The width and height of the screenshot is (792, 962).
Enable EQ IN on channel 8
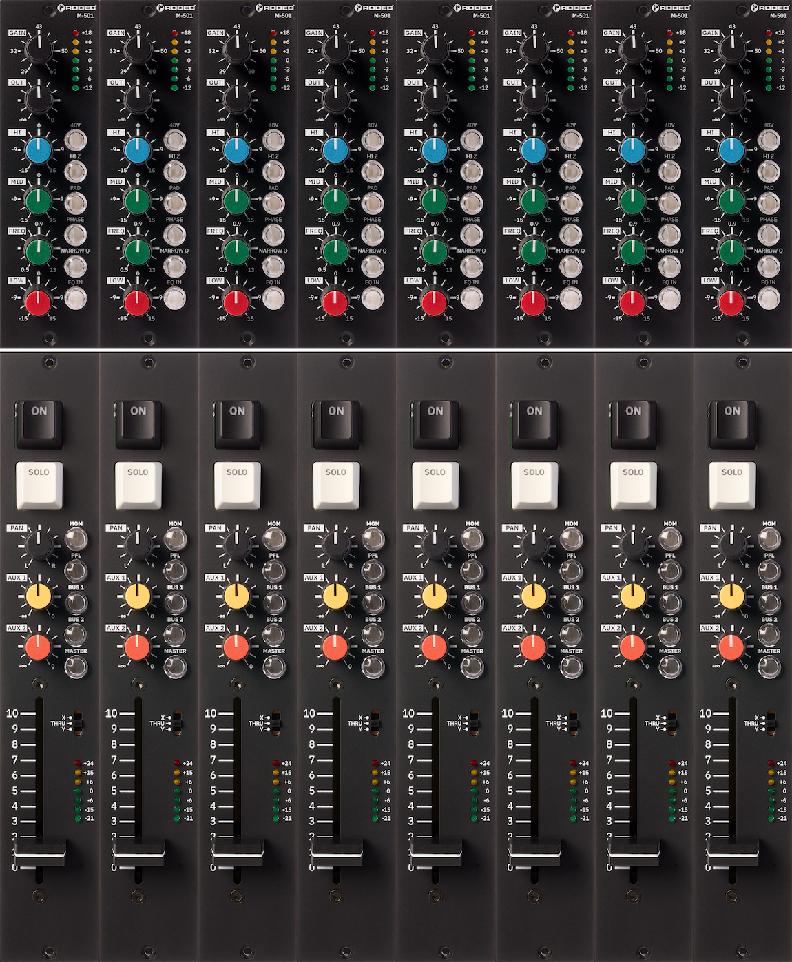[x=769, y=297]
